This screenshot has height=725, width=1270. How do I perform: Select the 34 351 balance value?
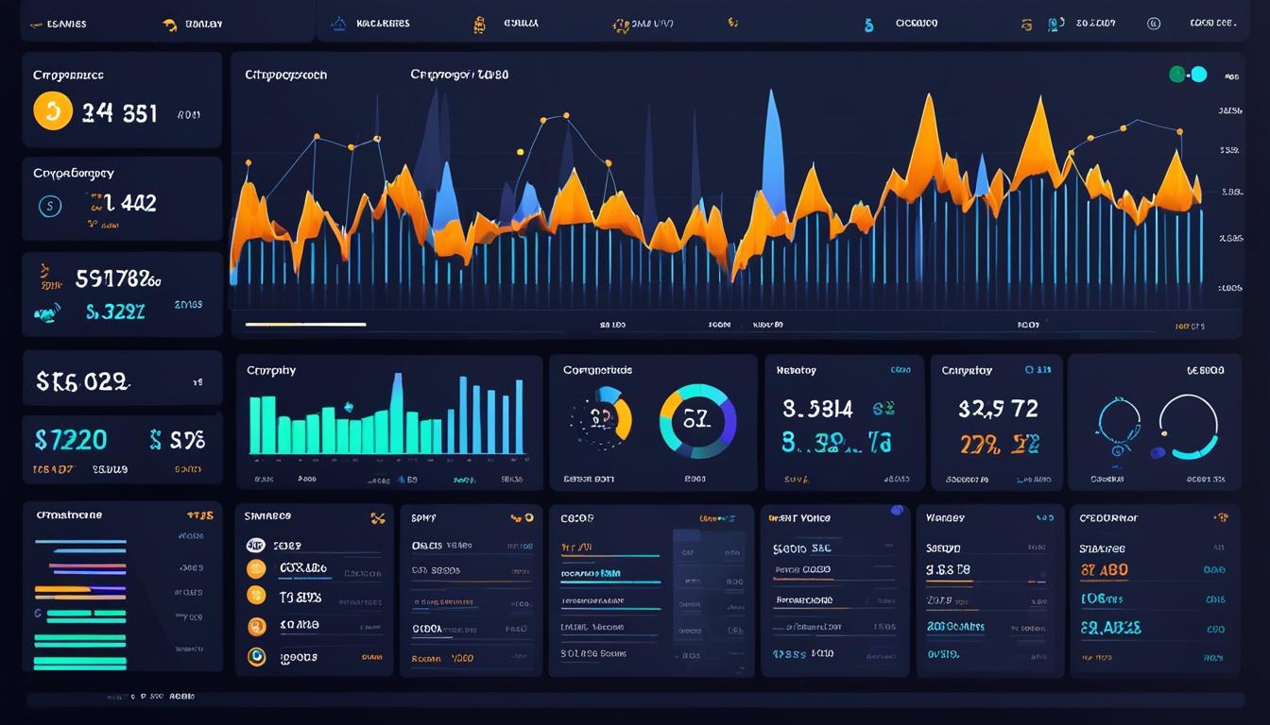click(119, 113)
